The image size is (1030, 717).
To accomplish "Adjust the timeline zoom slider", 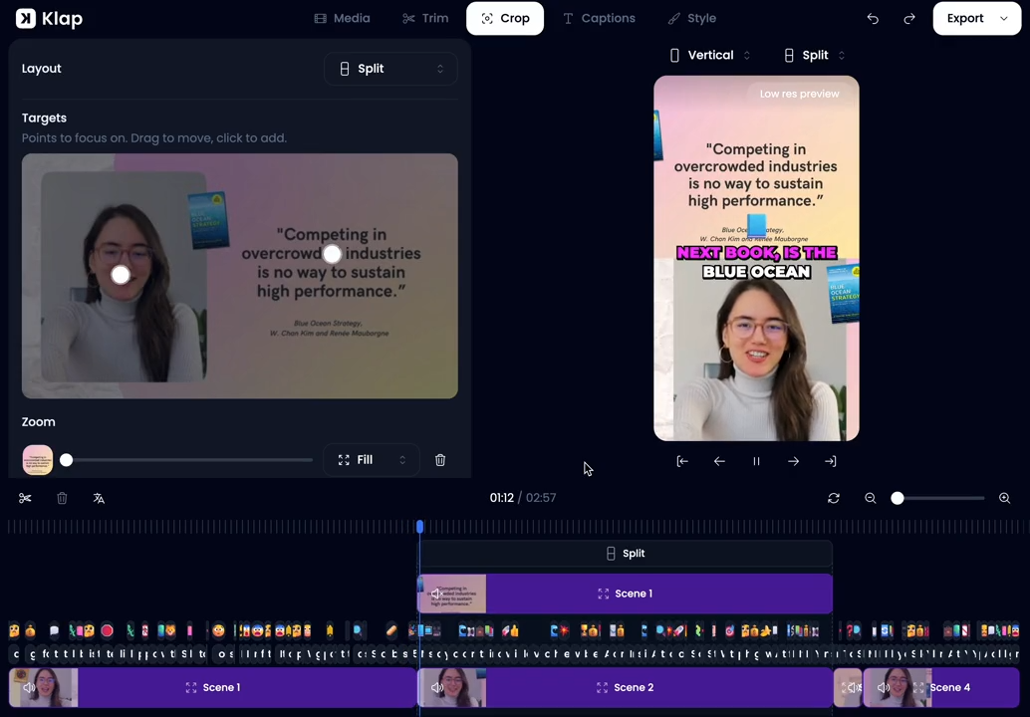I will coord(898,498).
